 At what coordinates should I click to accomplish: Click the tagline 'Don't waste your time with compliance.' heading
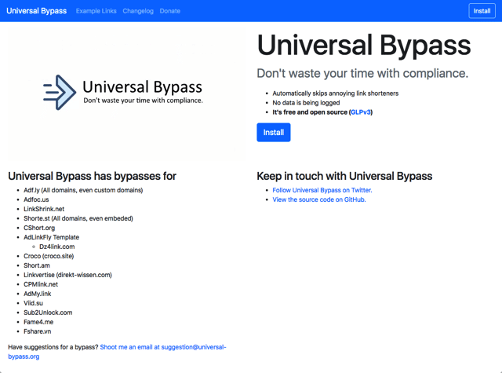click(362, 73)
